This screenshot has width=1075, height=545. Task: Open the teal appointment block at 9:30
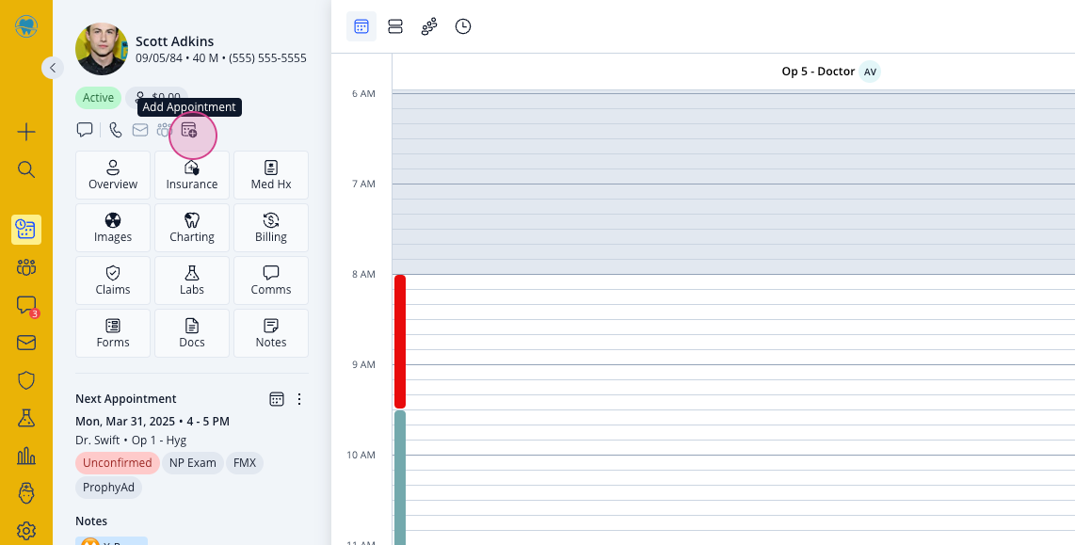click(400, 477)
